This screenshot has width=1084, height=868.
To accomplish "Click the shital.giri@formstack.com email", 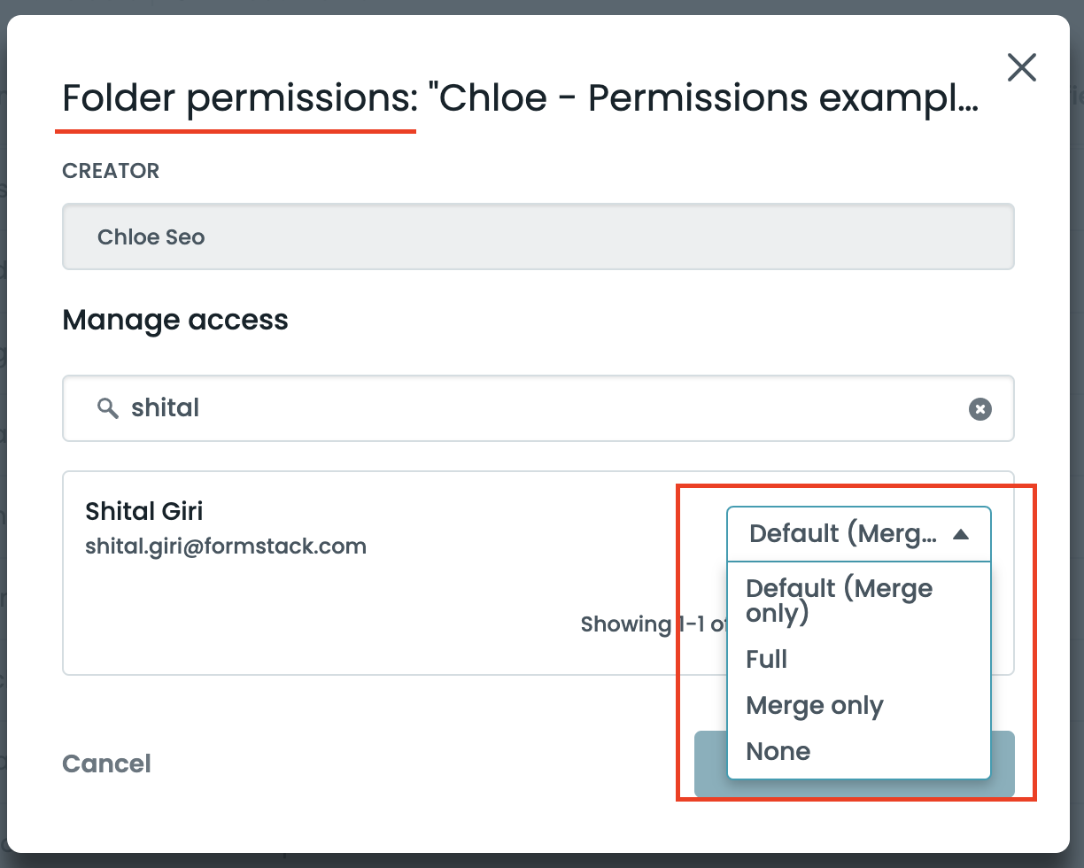I will (x=226, y=546).
